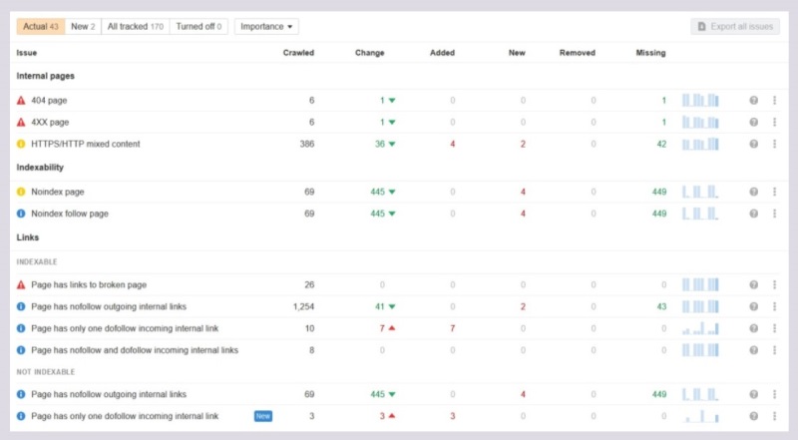
Task: Open the Turned off 0 tab
Action: 199,26
